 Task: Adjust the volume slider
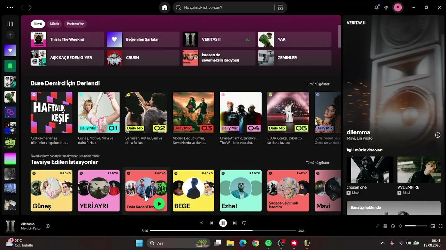[416, 226]
